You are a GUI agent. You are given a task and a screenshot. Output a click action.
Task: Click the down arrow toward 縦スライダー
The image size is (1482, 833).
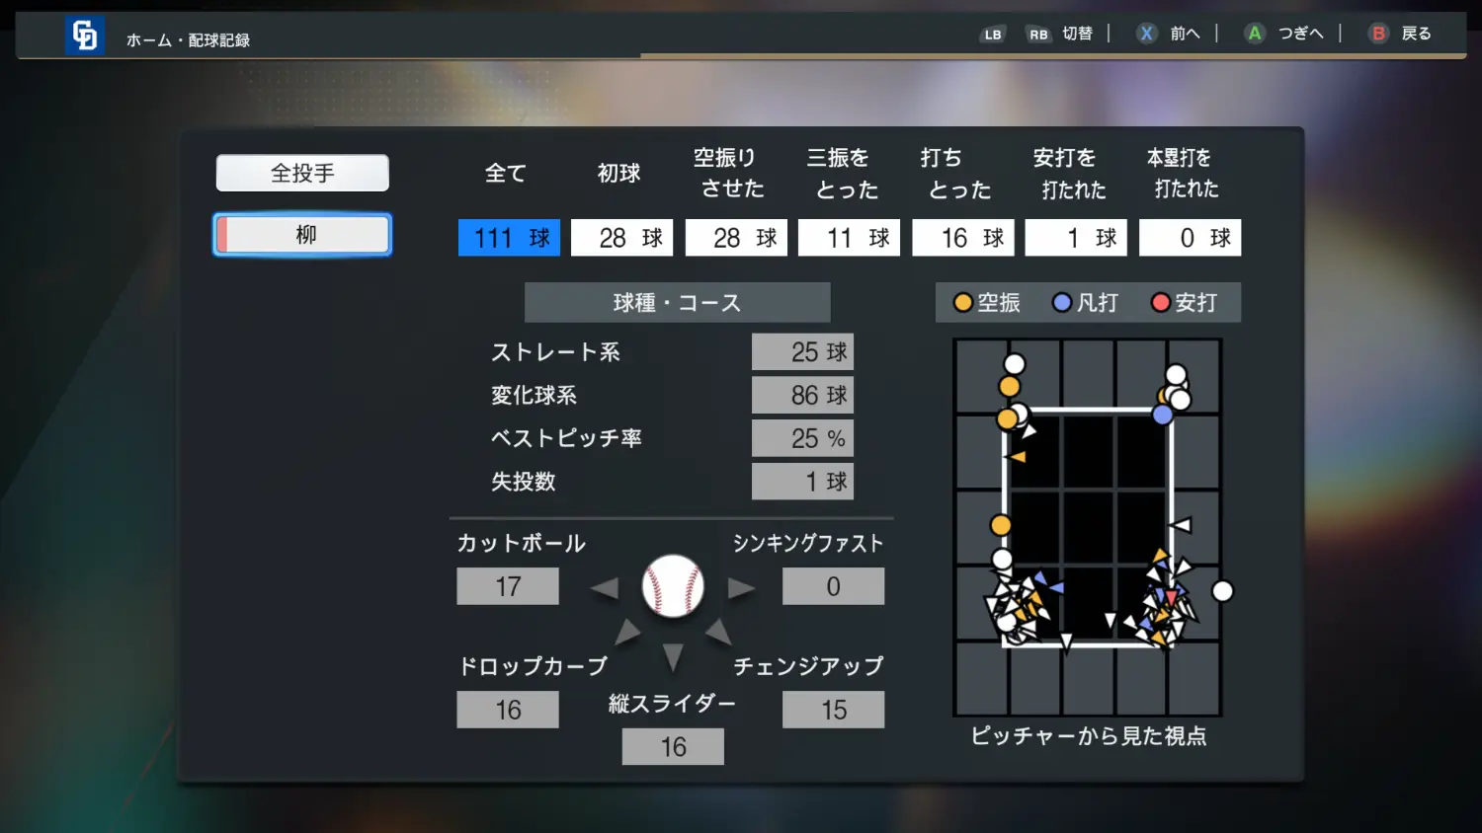point(673,656)
